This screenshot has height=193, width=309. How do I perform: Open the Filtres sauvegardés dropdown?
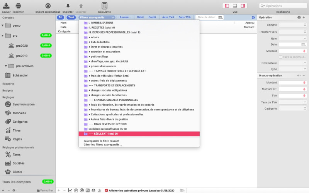pyautogui.click(x=97, y=17)
